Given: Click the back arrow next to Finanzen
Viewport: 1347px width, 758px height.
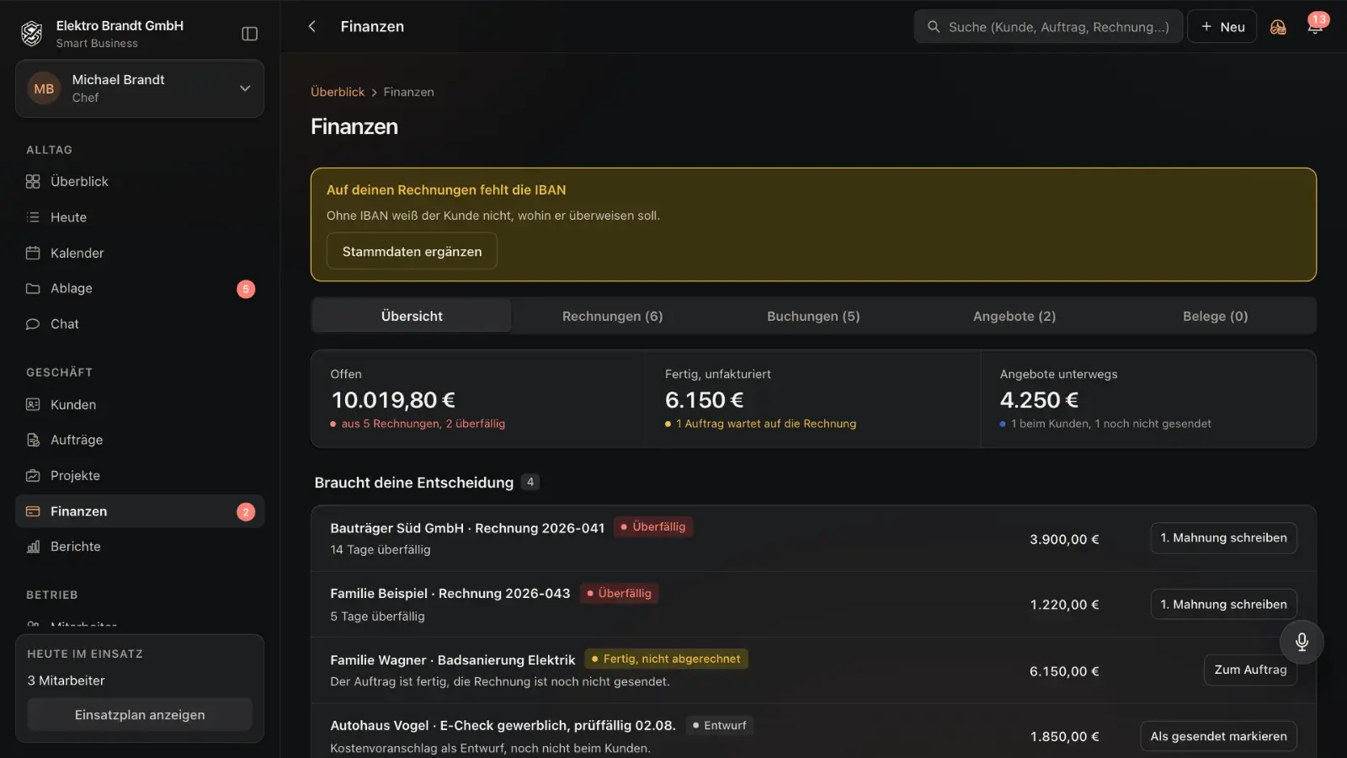Looking at the screenshot, I should click(312, 26).
